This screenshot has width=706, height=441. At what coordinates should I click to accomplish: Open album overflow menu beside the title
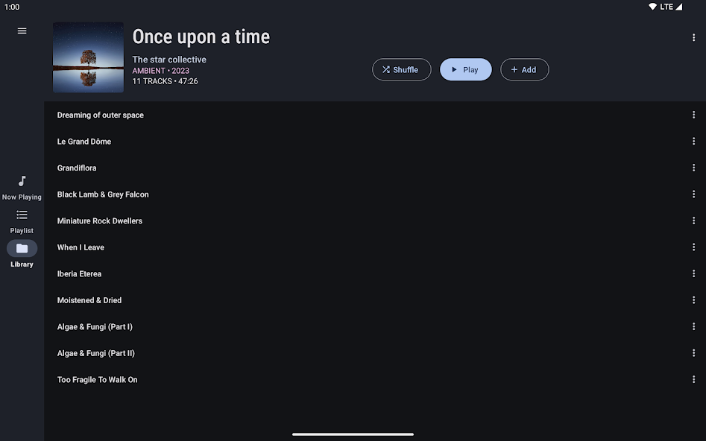[693, 38]
